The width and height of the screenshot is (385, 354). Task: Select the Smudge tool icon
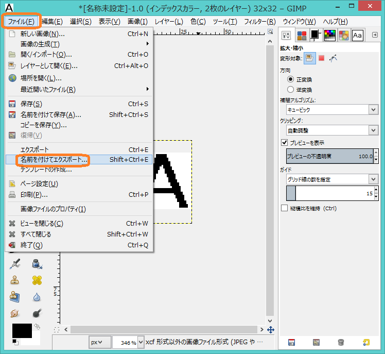[x=15, y=313]
